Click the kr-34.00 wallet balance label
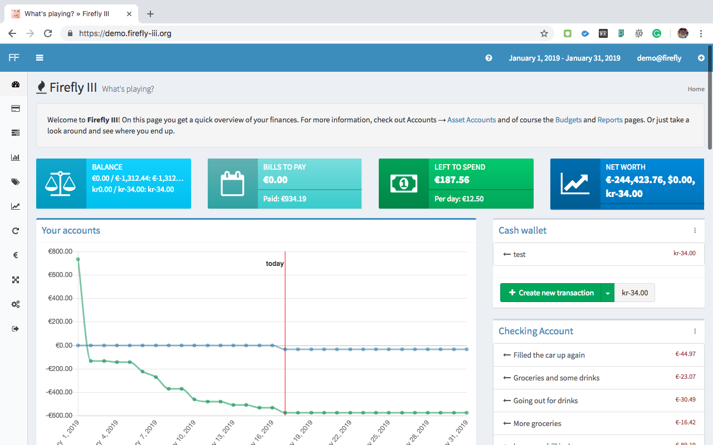The image size is (713, 445). pyautogui.click(x=635, y=293)
